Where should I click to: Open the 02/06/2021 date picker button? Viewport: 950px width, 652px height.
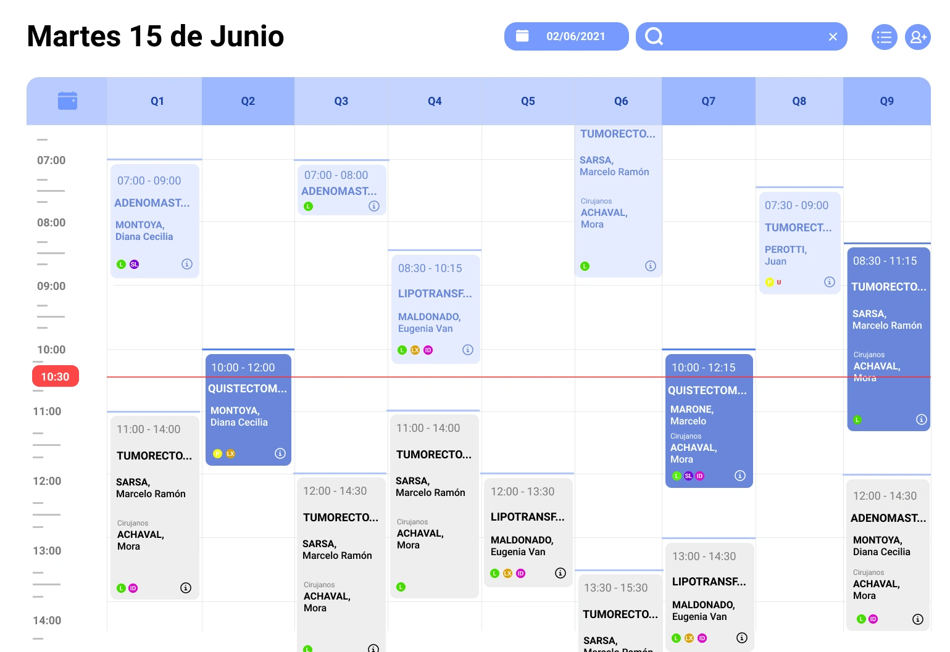pos(567,36)
